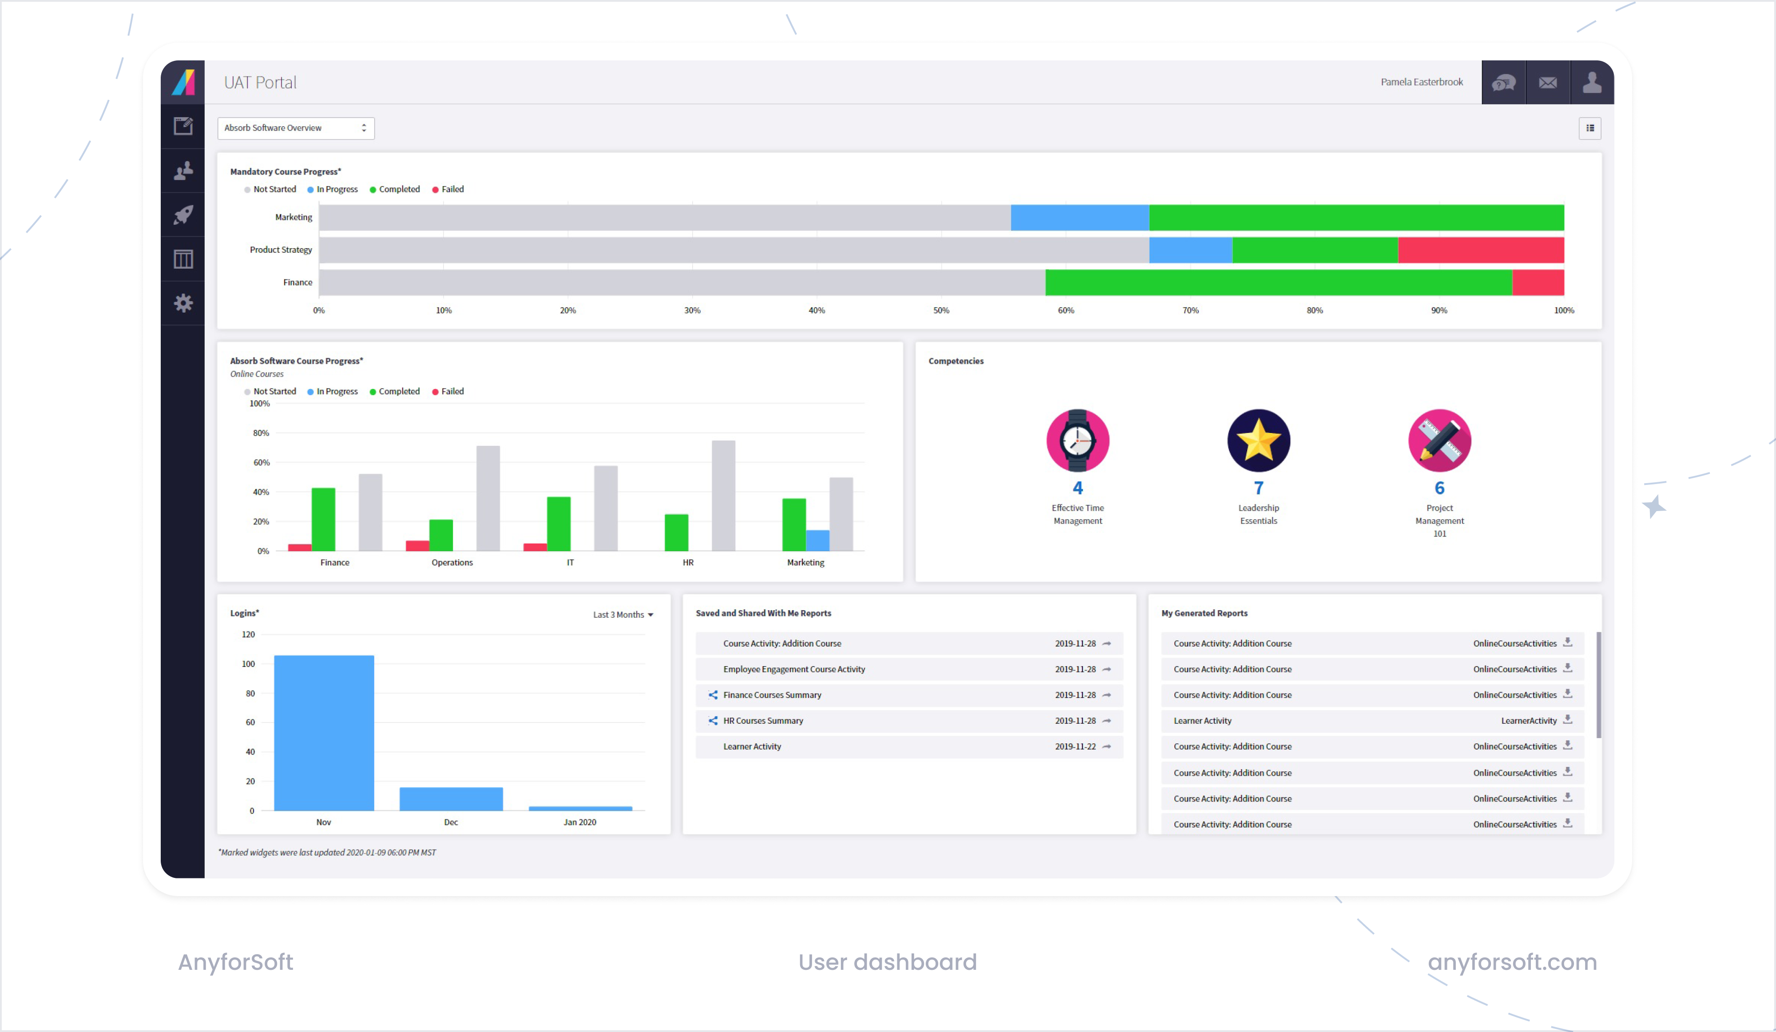The image size is (1776, 1032).
Task: Click the user profile icon top right
Action: (1591, 82)
